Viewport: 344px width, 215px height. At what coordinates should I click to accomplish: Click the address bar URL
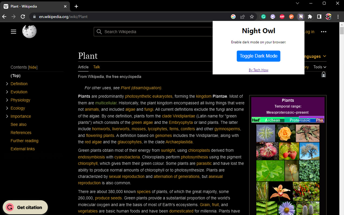point(63,17)
